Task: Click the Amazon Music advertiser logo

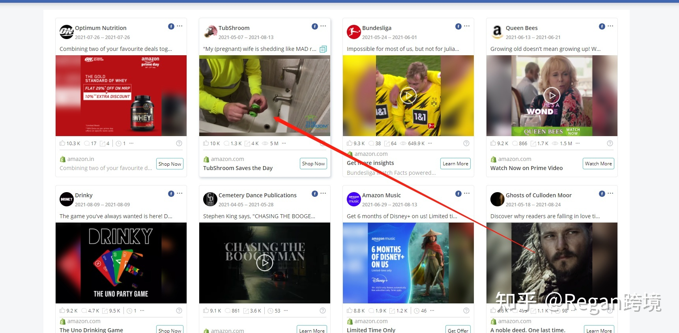Action: click(x=354, y=199)
